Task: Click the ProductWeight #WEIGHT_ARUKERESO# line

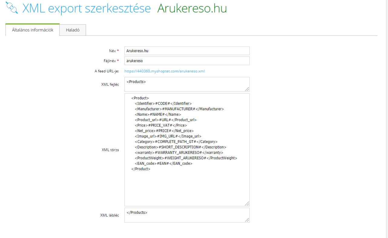Action: 186,158
